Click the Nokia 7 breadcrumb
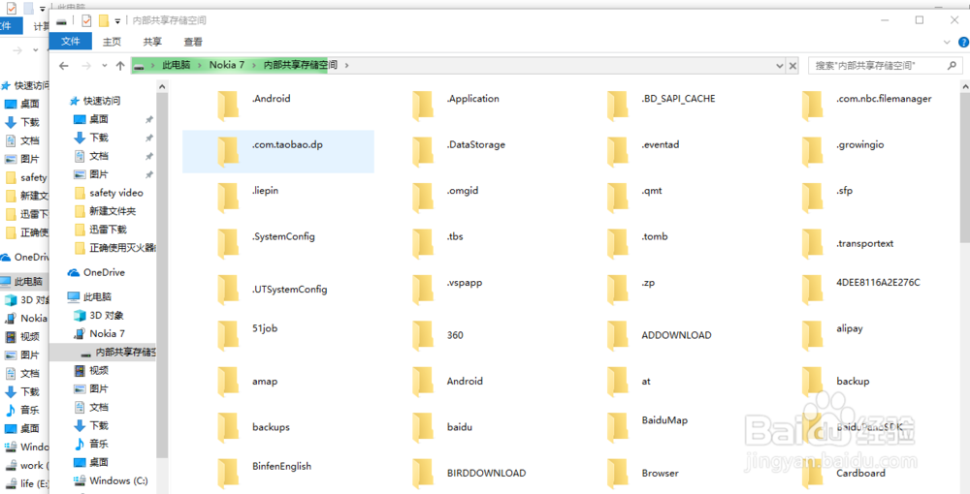The width and height of the screenshot is (970, 494). click(x=226, y=65)
